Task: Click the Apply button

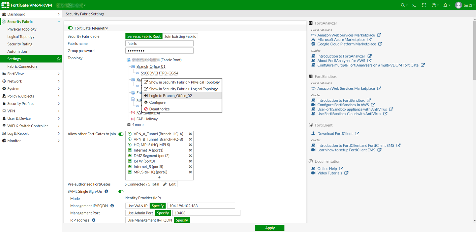Action: 270,228
